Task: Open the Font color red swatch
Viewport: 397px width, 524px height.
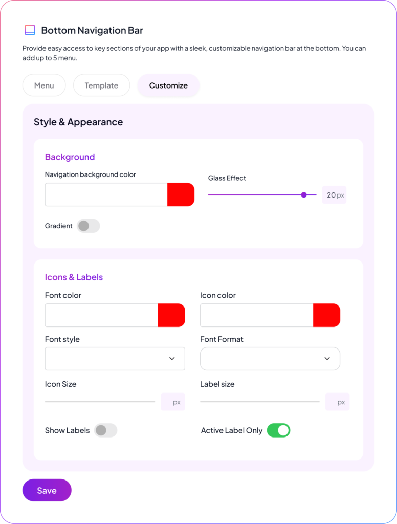Action: pyautogui.click(x=171, y=315)
